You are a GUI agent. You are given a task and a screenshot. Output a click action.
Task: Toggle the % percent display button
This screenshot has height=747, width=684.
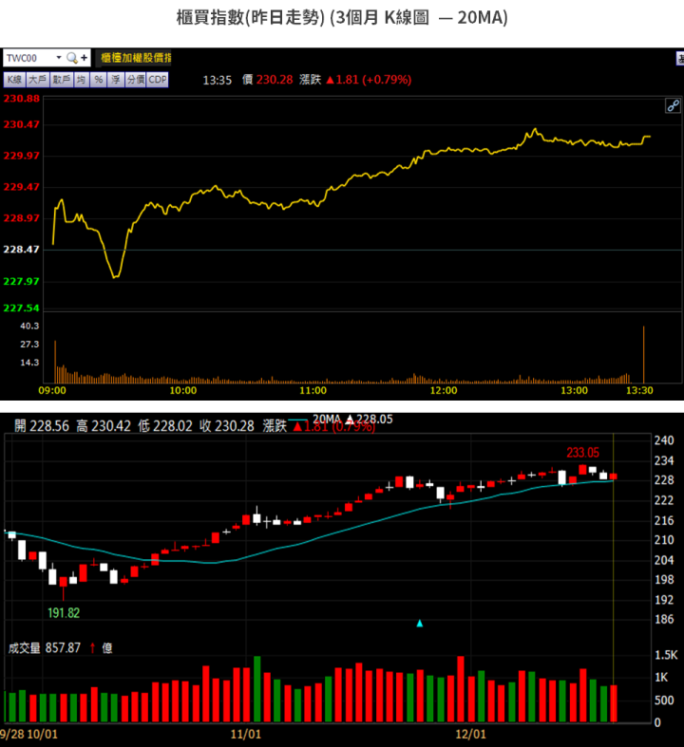[98, 80]
